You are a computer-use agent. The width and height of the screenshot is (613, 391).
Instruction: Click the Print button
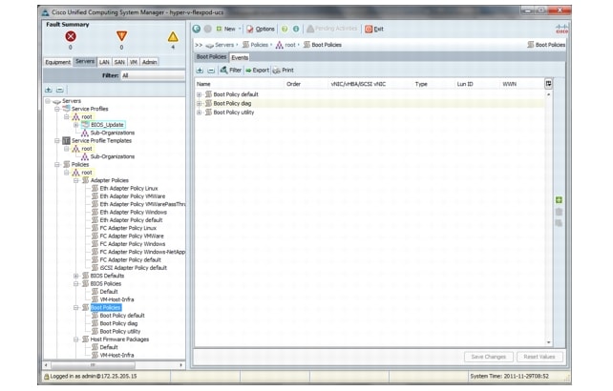[283, 71]
